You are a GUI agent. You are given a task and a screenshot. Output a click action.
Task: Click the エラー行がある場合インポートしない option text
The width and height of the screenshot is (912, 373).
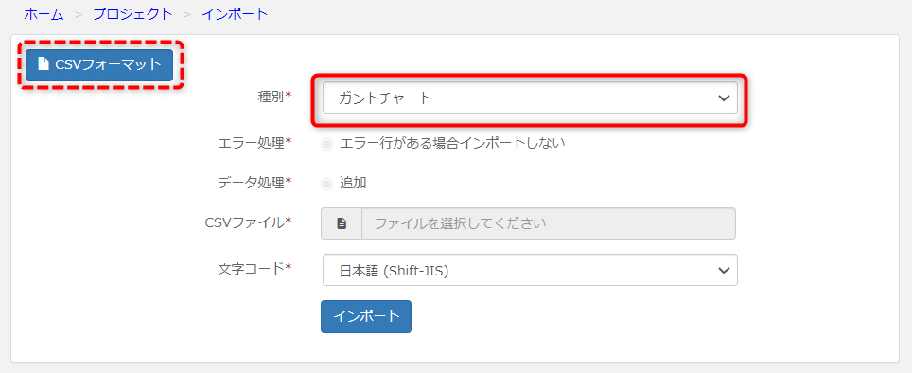point(452,143)
